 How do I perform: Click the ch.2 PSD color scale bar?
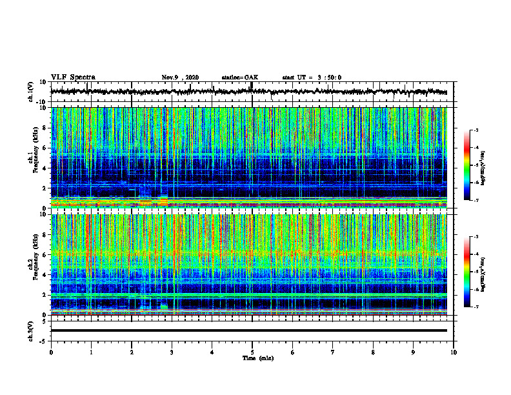point(467,272)
